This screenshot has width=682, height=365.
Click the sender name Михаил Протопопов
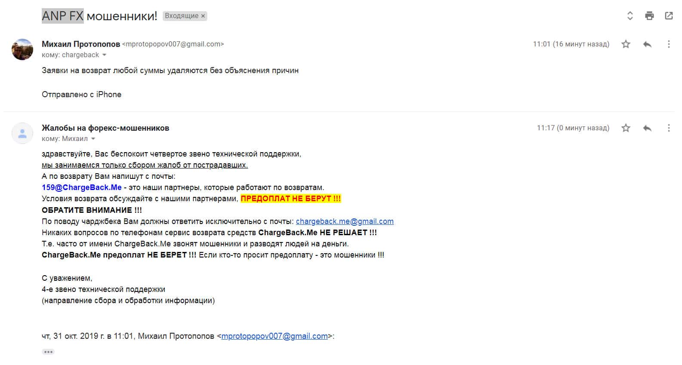81,44
